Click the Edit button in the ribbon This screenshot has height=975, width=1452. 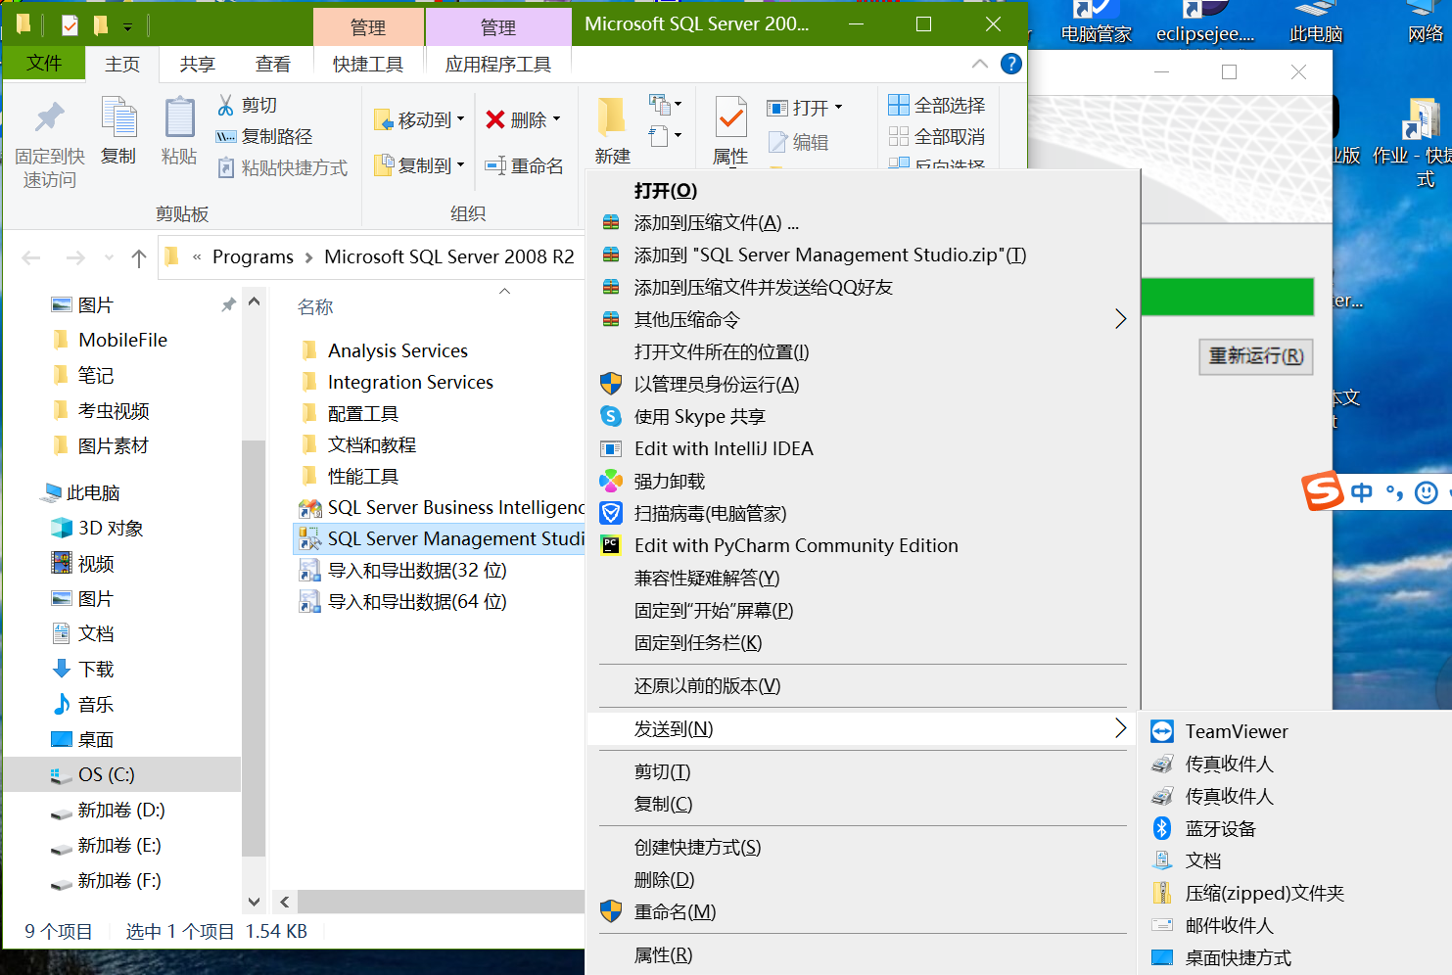pyautogui.click(x=799, y=142)
